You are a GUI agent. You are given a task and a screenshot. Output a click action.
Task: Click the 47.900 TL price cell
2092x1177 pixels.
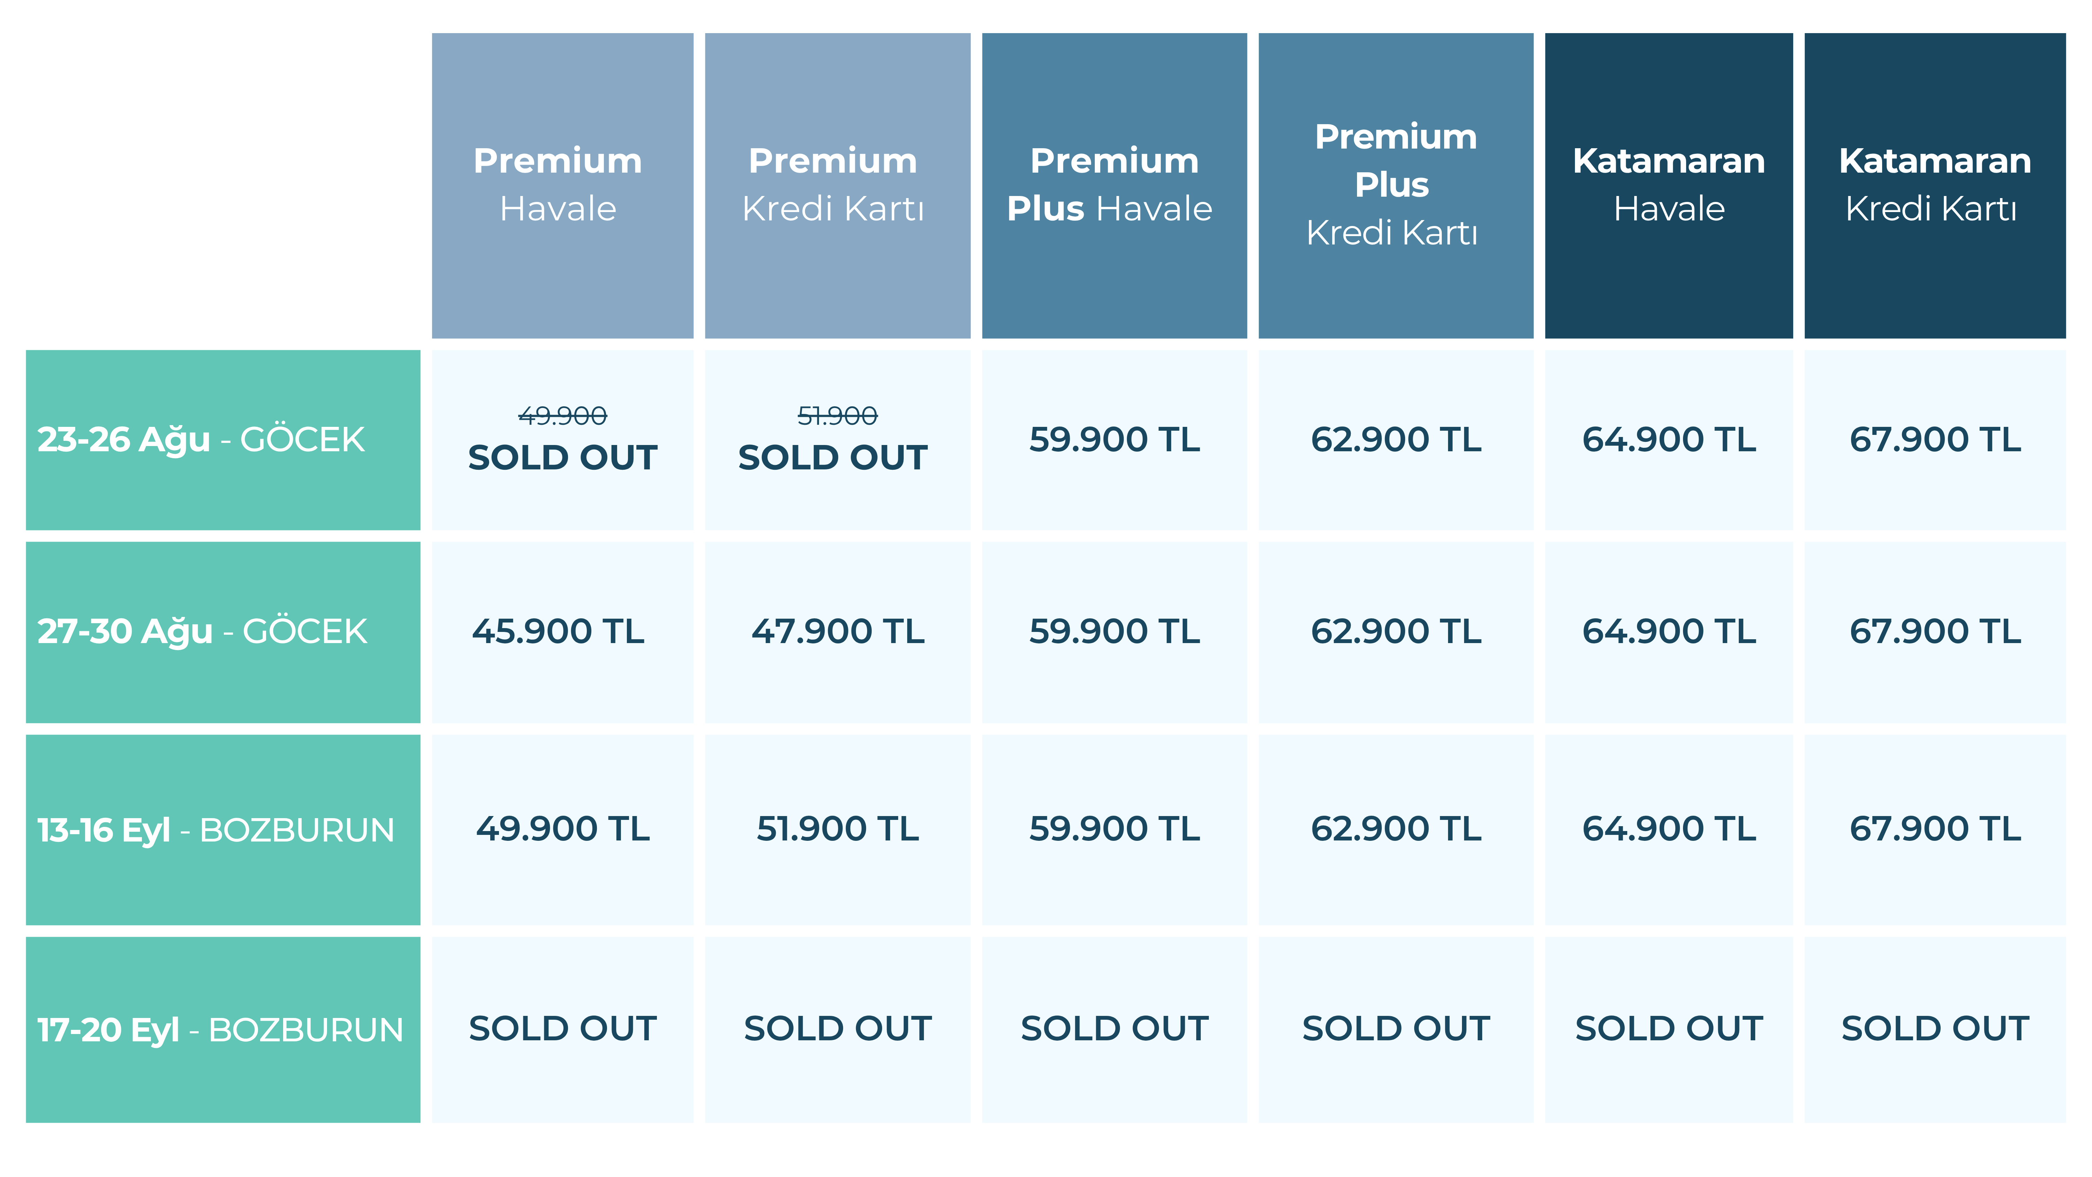coord(837,631)
